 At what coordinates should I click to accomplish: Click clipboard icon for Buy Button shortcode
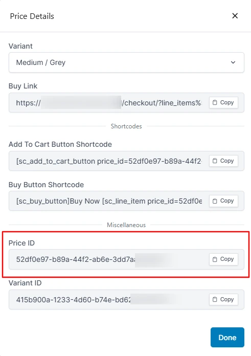215,201
